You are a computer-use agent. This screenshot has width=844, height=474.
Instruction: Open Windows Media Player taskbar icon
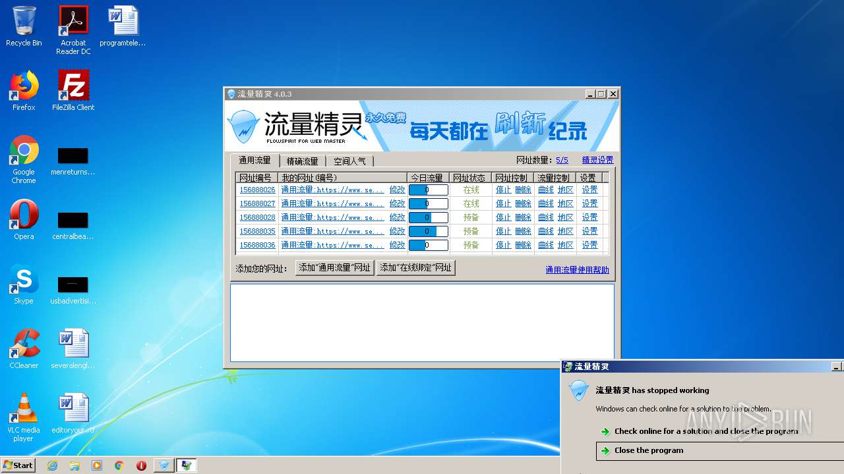(97, 465)
